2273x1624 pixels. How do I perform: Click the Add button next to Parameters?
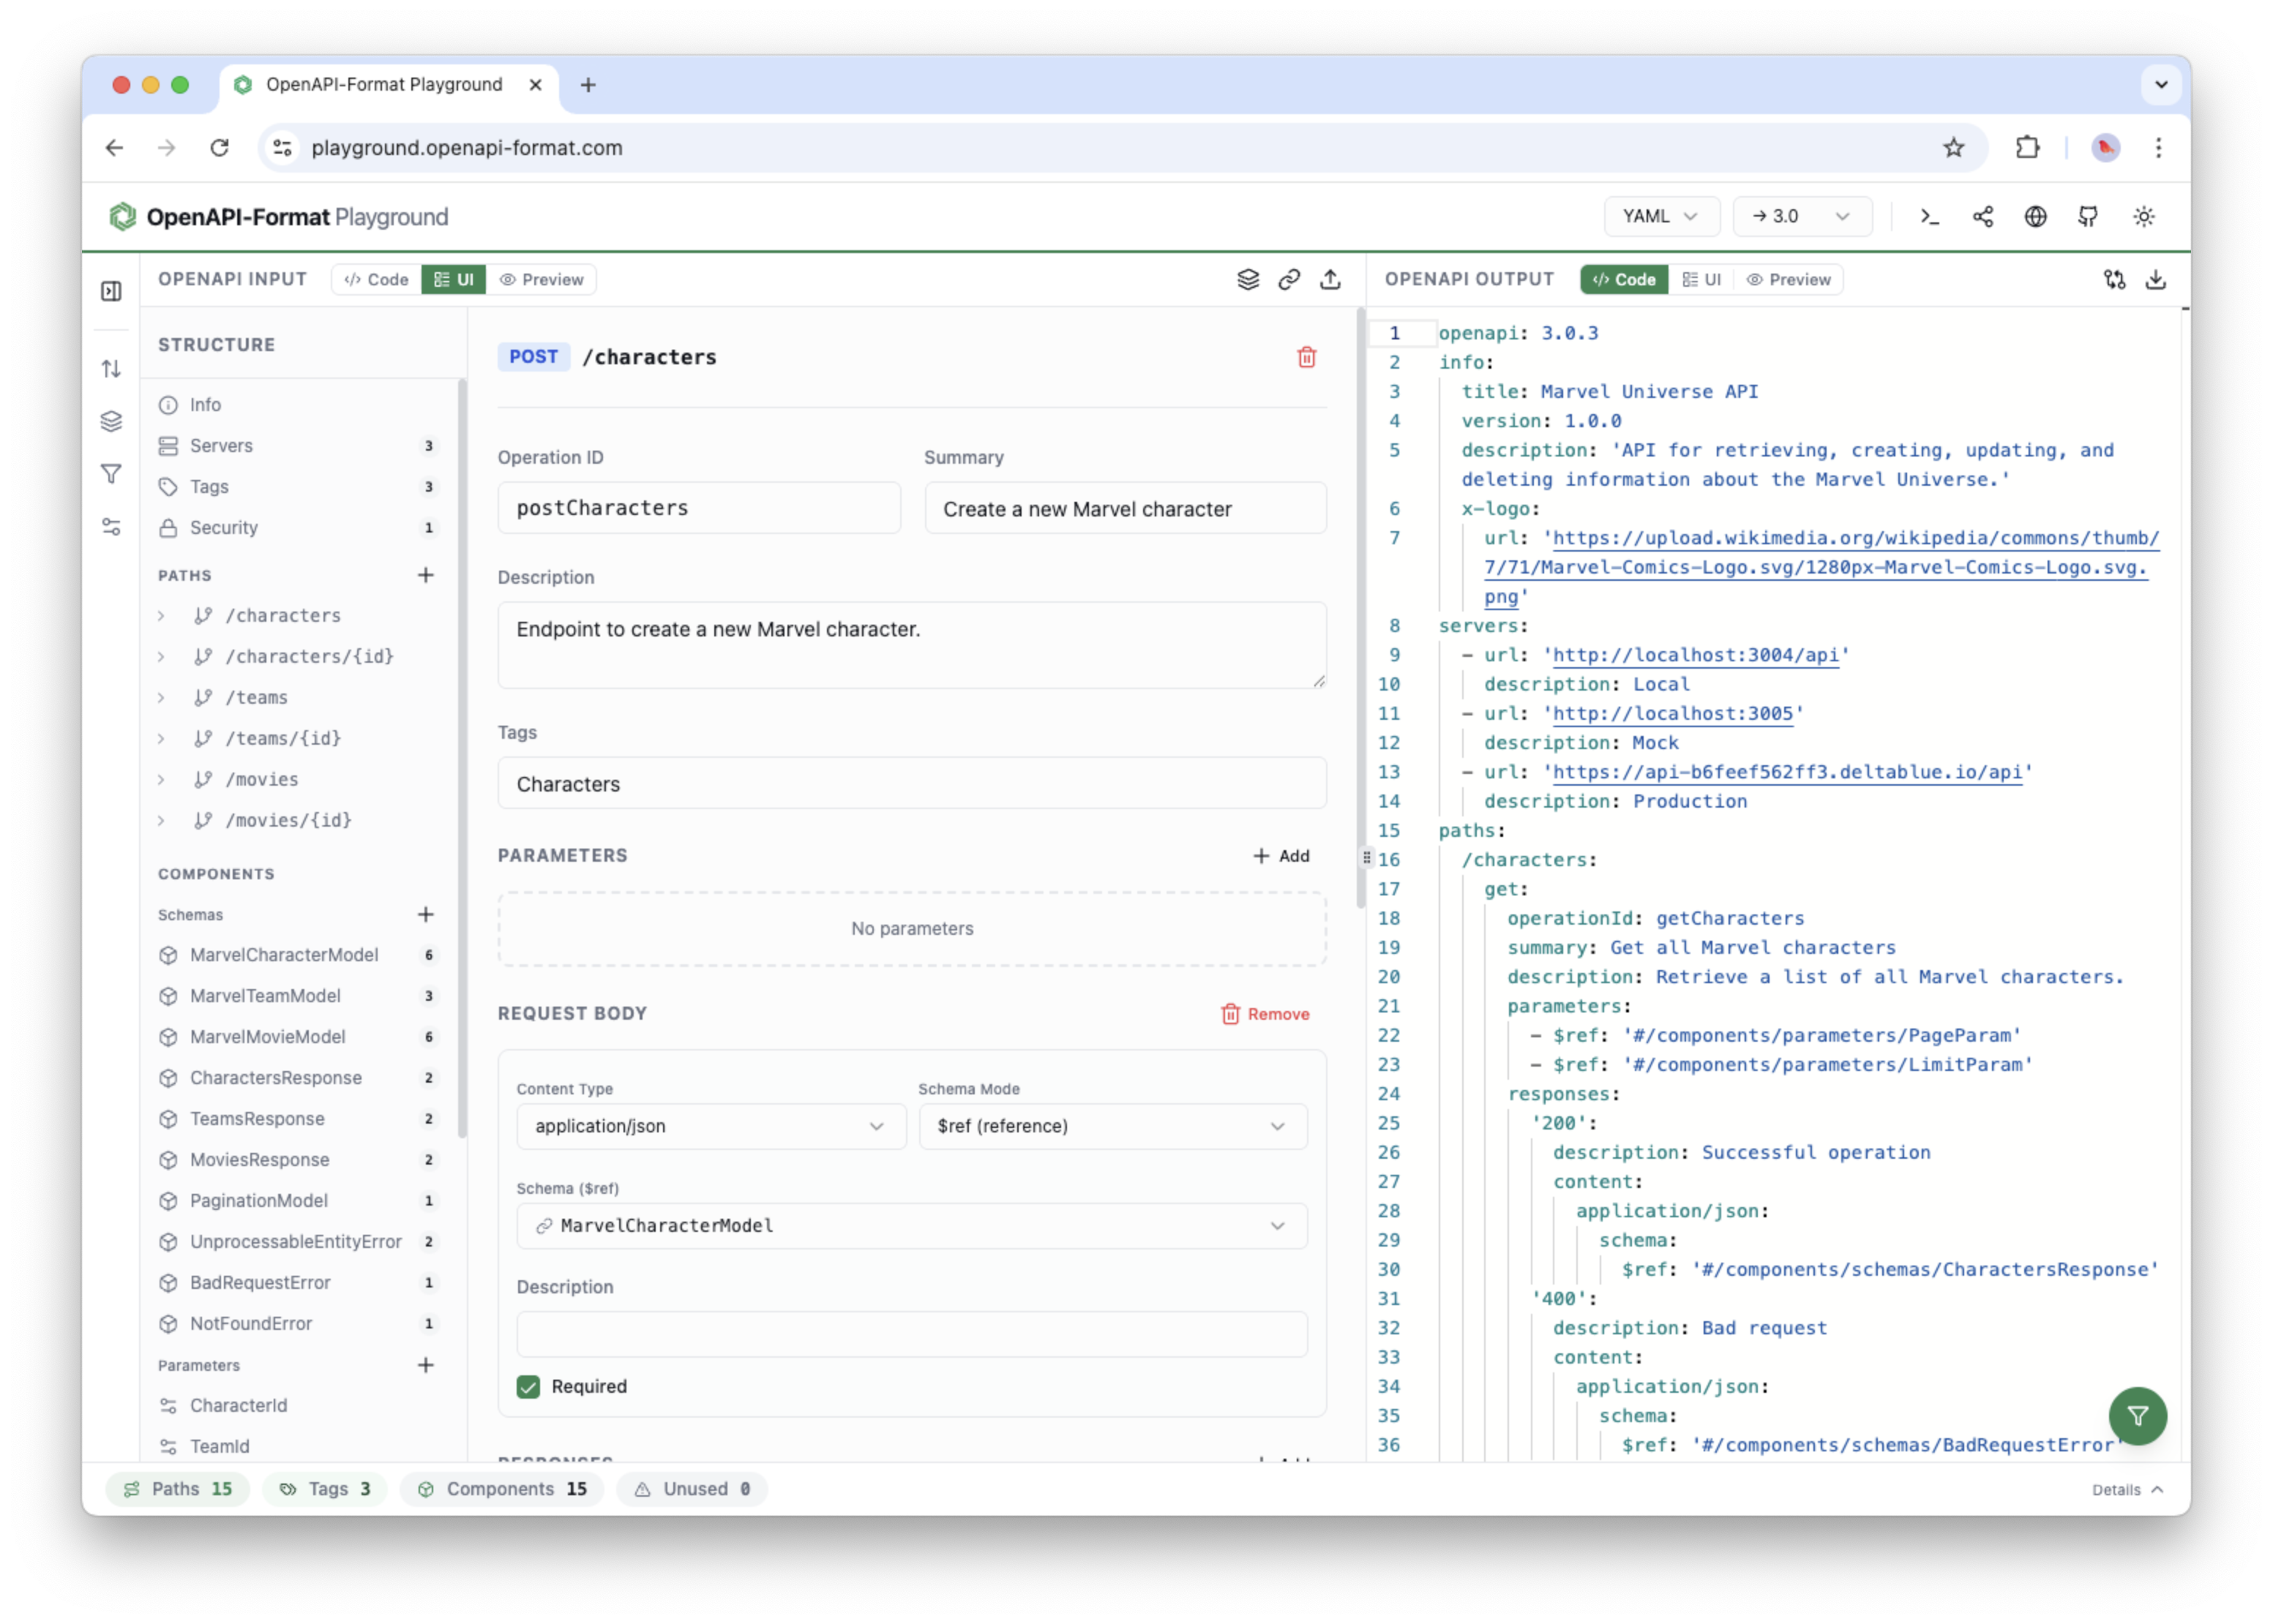coord(1281,855)
